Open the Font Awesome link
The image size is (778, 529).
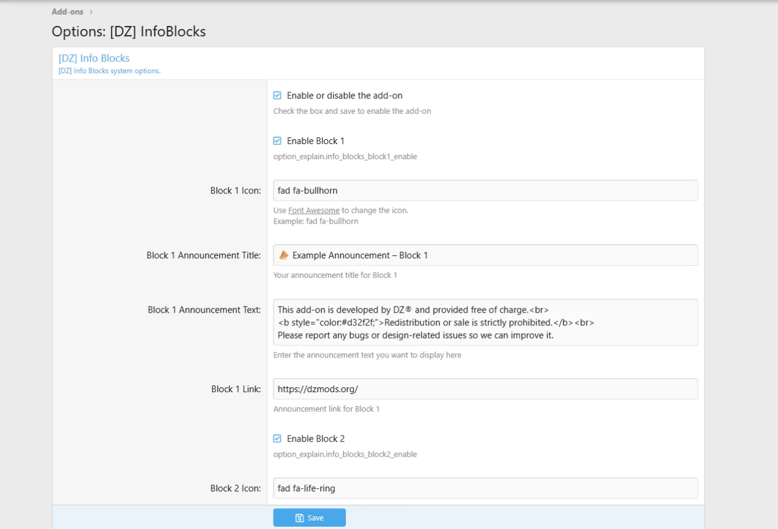[x=314, y=210]
